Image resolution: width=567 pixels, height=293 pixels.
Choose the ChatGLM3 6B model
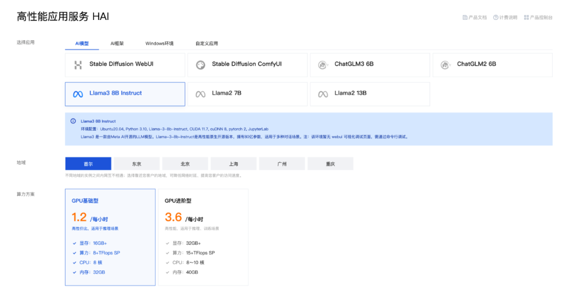pyautogui.click(x=370, y=65)
